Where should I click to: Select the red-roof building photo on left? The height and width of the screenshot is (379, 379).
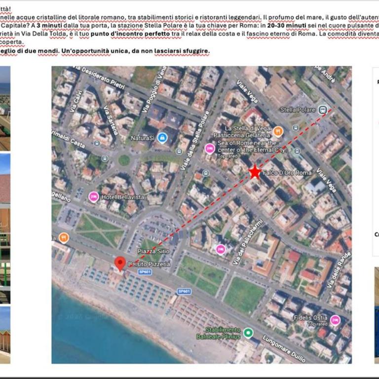5,228
